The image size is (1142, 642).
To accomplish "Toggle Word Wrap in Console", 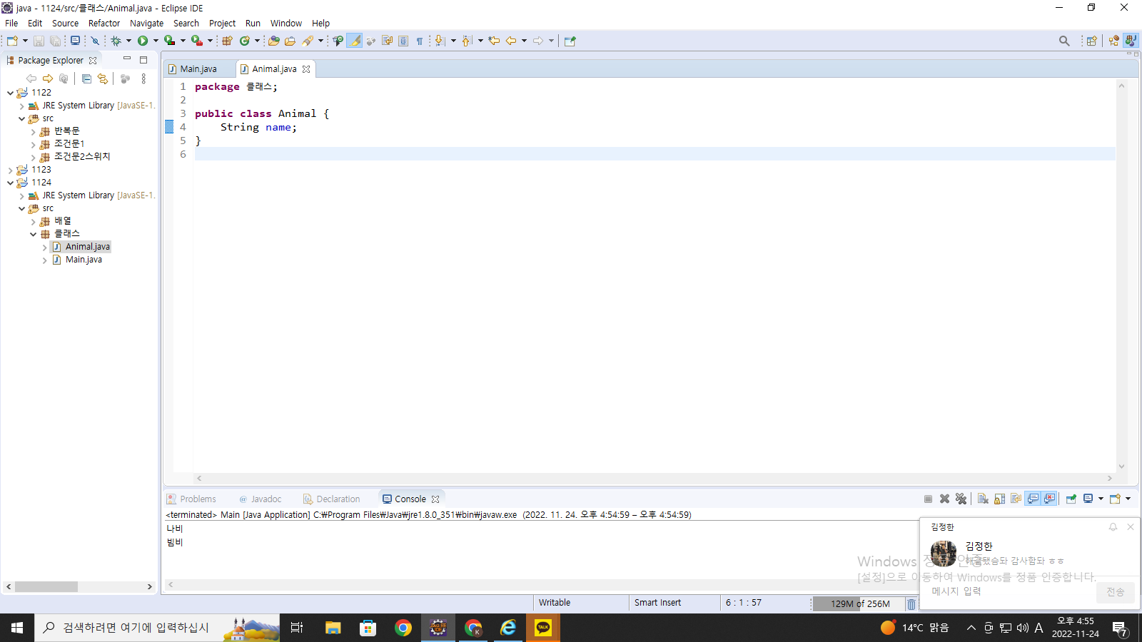I will (x=1016, y=499).
